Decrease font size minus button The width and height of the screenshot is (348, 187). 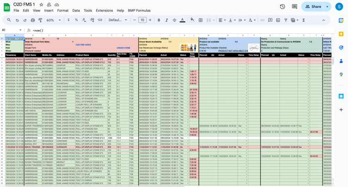135,20
